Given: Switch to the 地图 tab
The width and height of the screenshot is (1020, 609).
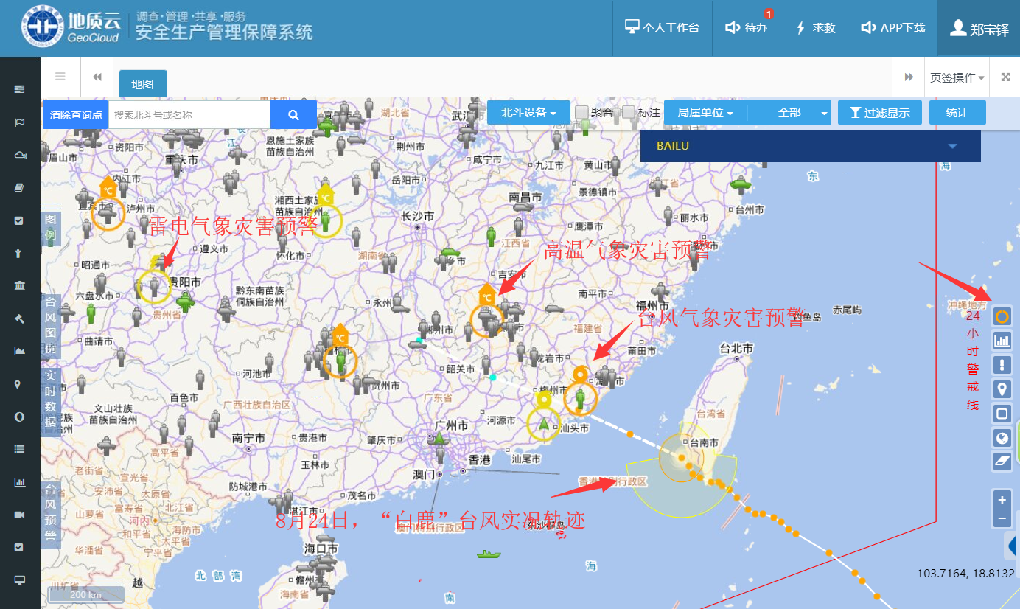Looking at the screenshot, I should tap(143, 84).
